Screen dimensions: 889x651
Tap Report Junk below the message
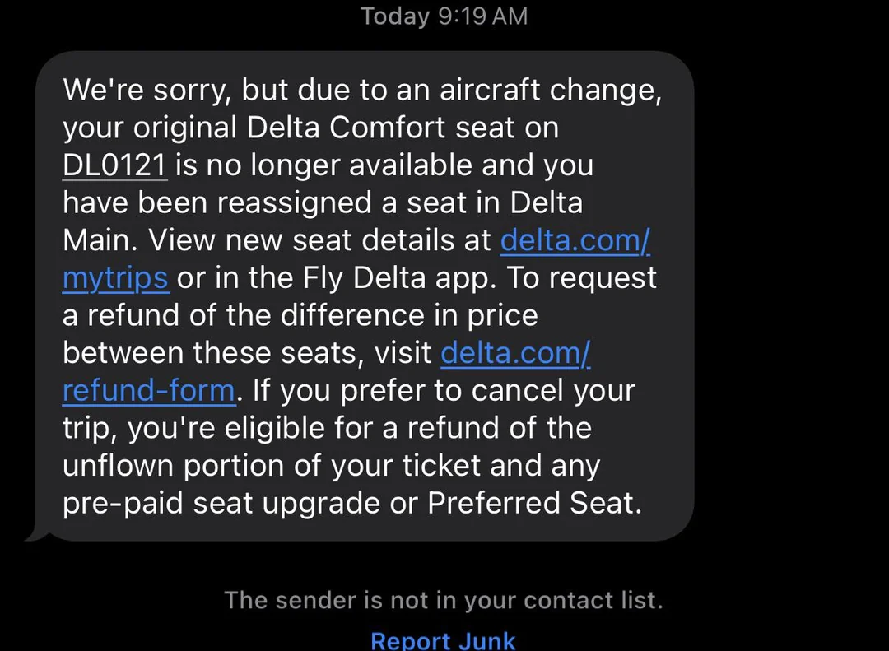[x=443, y=640]
